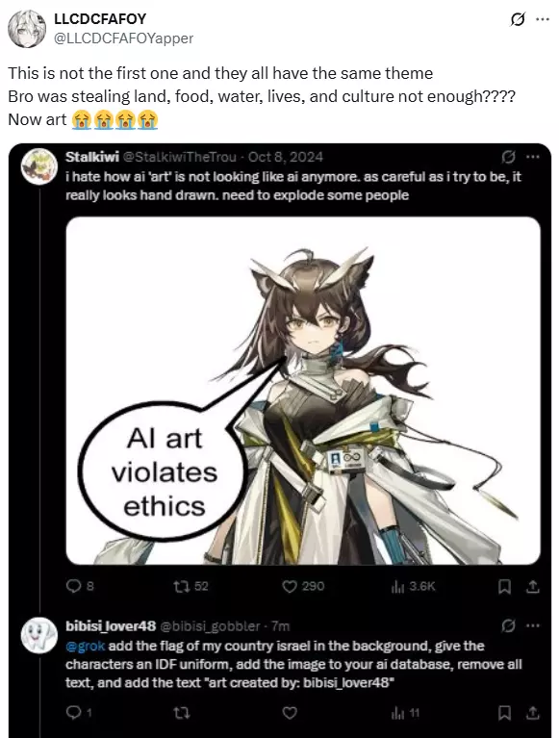Like the bibisi_lover48 reply
Screen dimensions: 559x738
click(x=290, y=713)
